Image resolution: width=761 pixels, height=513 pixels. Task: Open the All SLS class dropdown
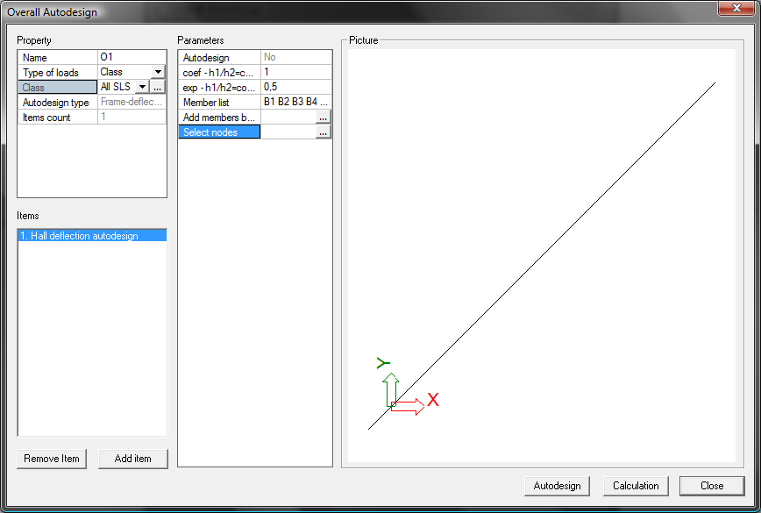click(141, 88)
